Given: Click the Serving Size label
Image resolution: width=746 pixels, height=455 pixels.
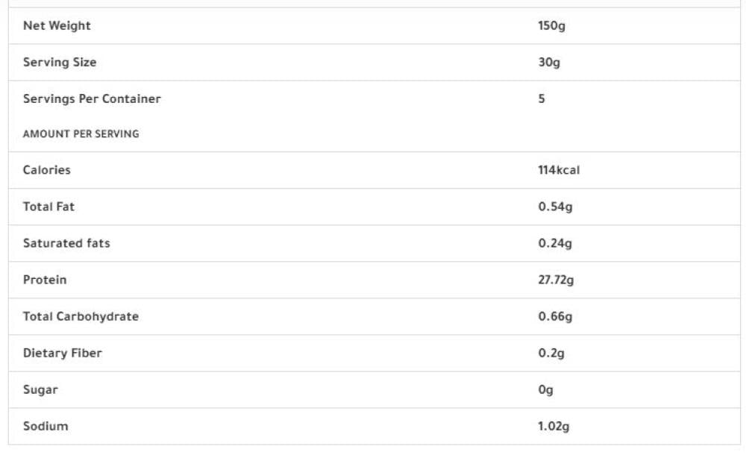Looking at the screenshot, I should 60,63.
